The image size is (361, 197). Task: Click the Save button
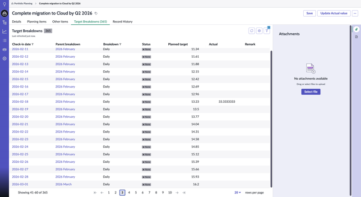[x=310, y=13]
